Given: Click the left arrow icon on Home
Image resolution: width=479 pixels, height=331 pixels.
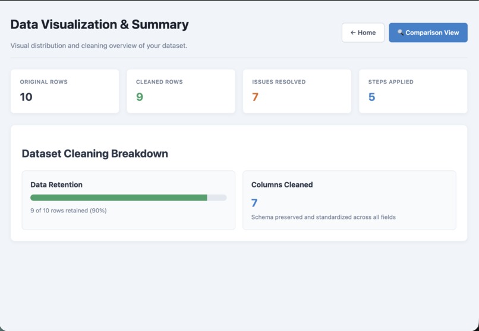Looking at the screenshot, I should (353, 33).
